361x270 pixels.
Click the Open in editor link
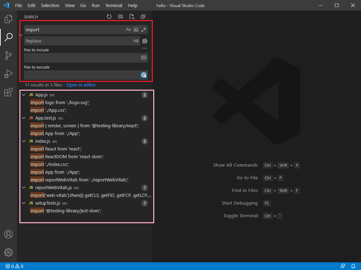(81, 85)
